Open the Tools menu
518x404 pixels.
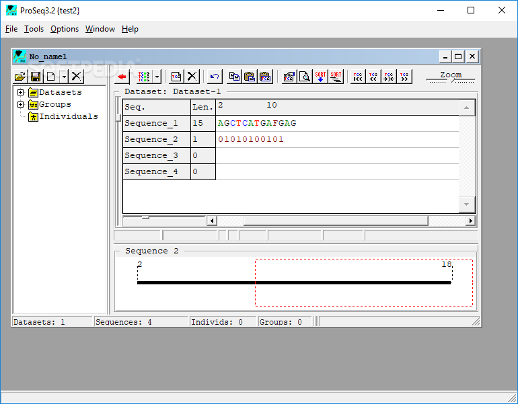click(x=34, y=29)
